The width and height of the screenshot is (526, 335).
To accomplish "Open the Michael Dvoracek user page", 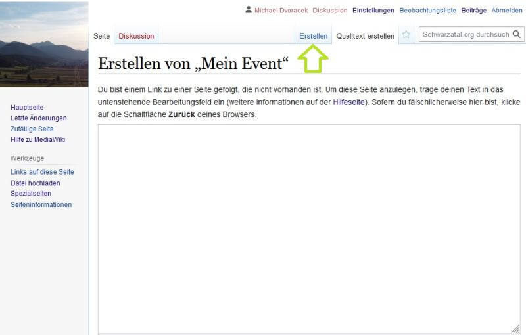I will pyautogui.click(x=281, y=11).
